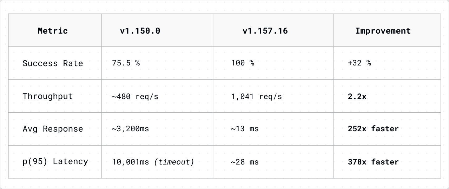Click the v1.157.16 column header
449x189 pixels.
tap(265, 31)
